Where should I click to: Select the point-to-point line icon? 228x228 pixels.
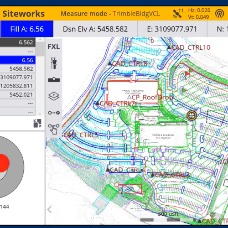54,113
